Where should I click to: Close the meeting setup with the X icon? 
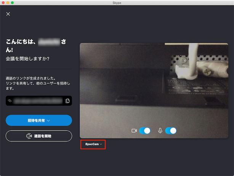(x=8, y=14)
